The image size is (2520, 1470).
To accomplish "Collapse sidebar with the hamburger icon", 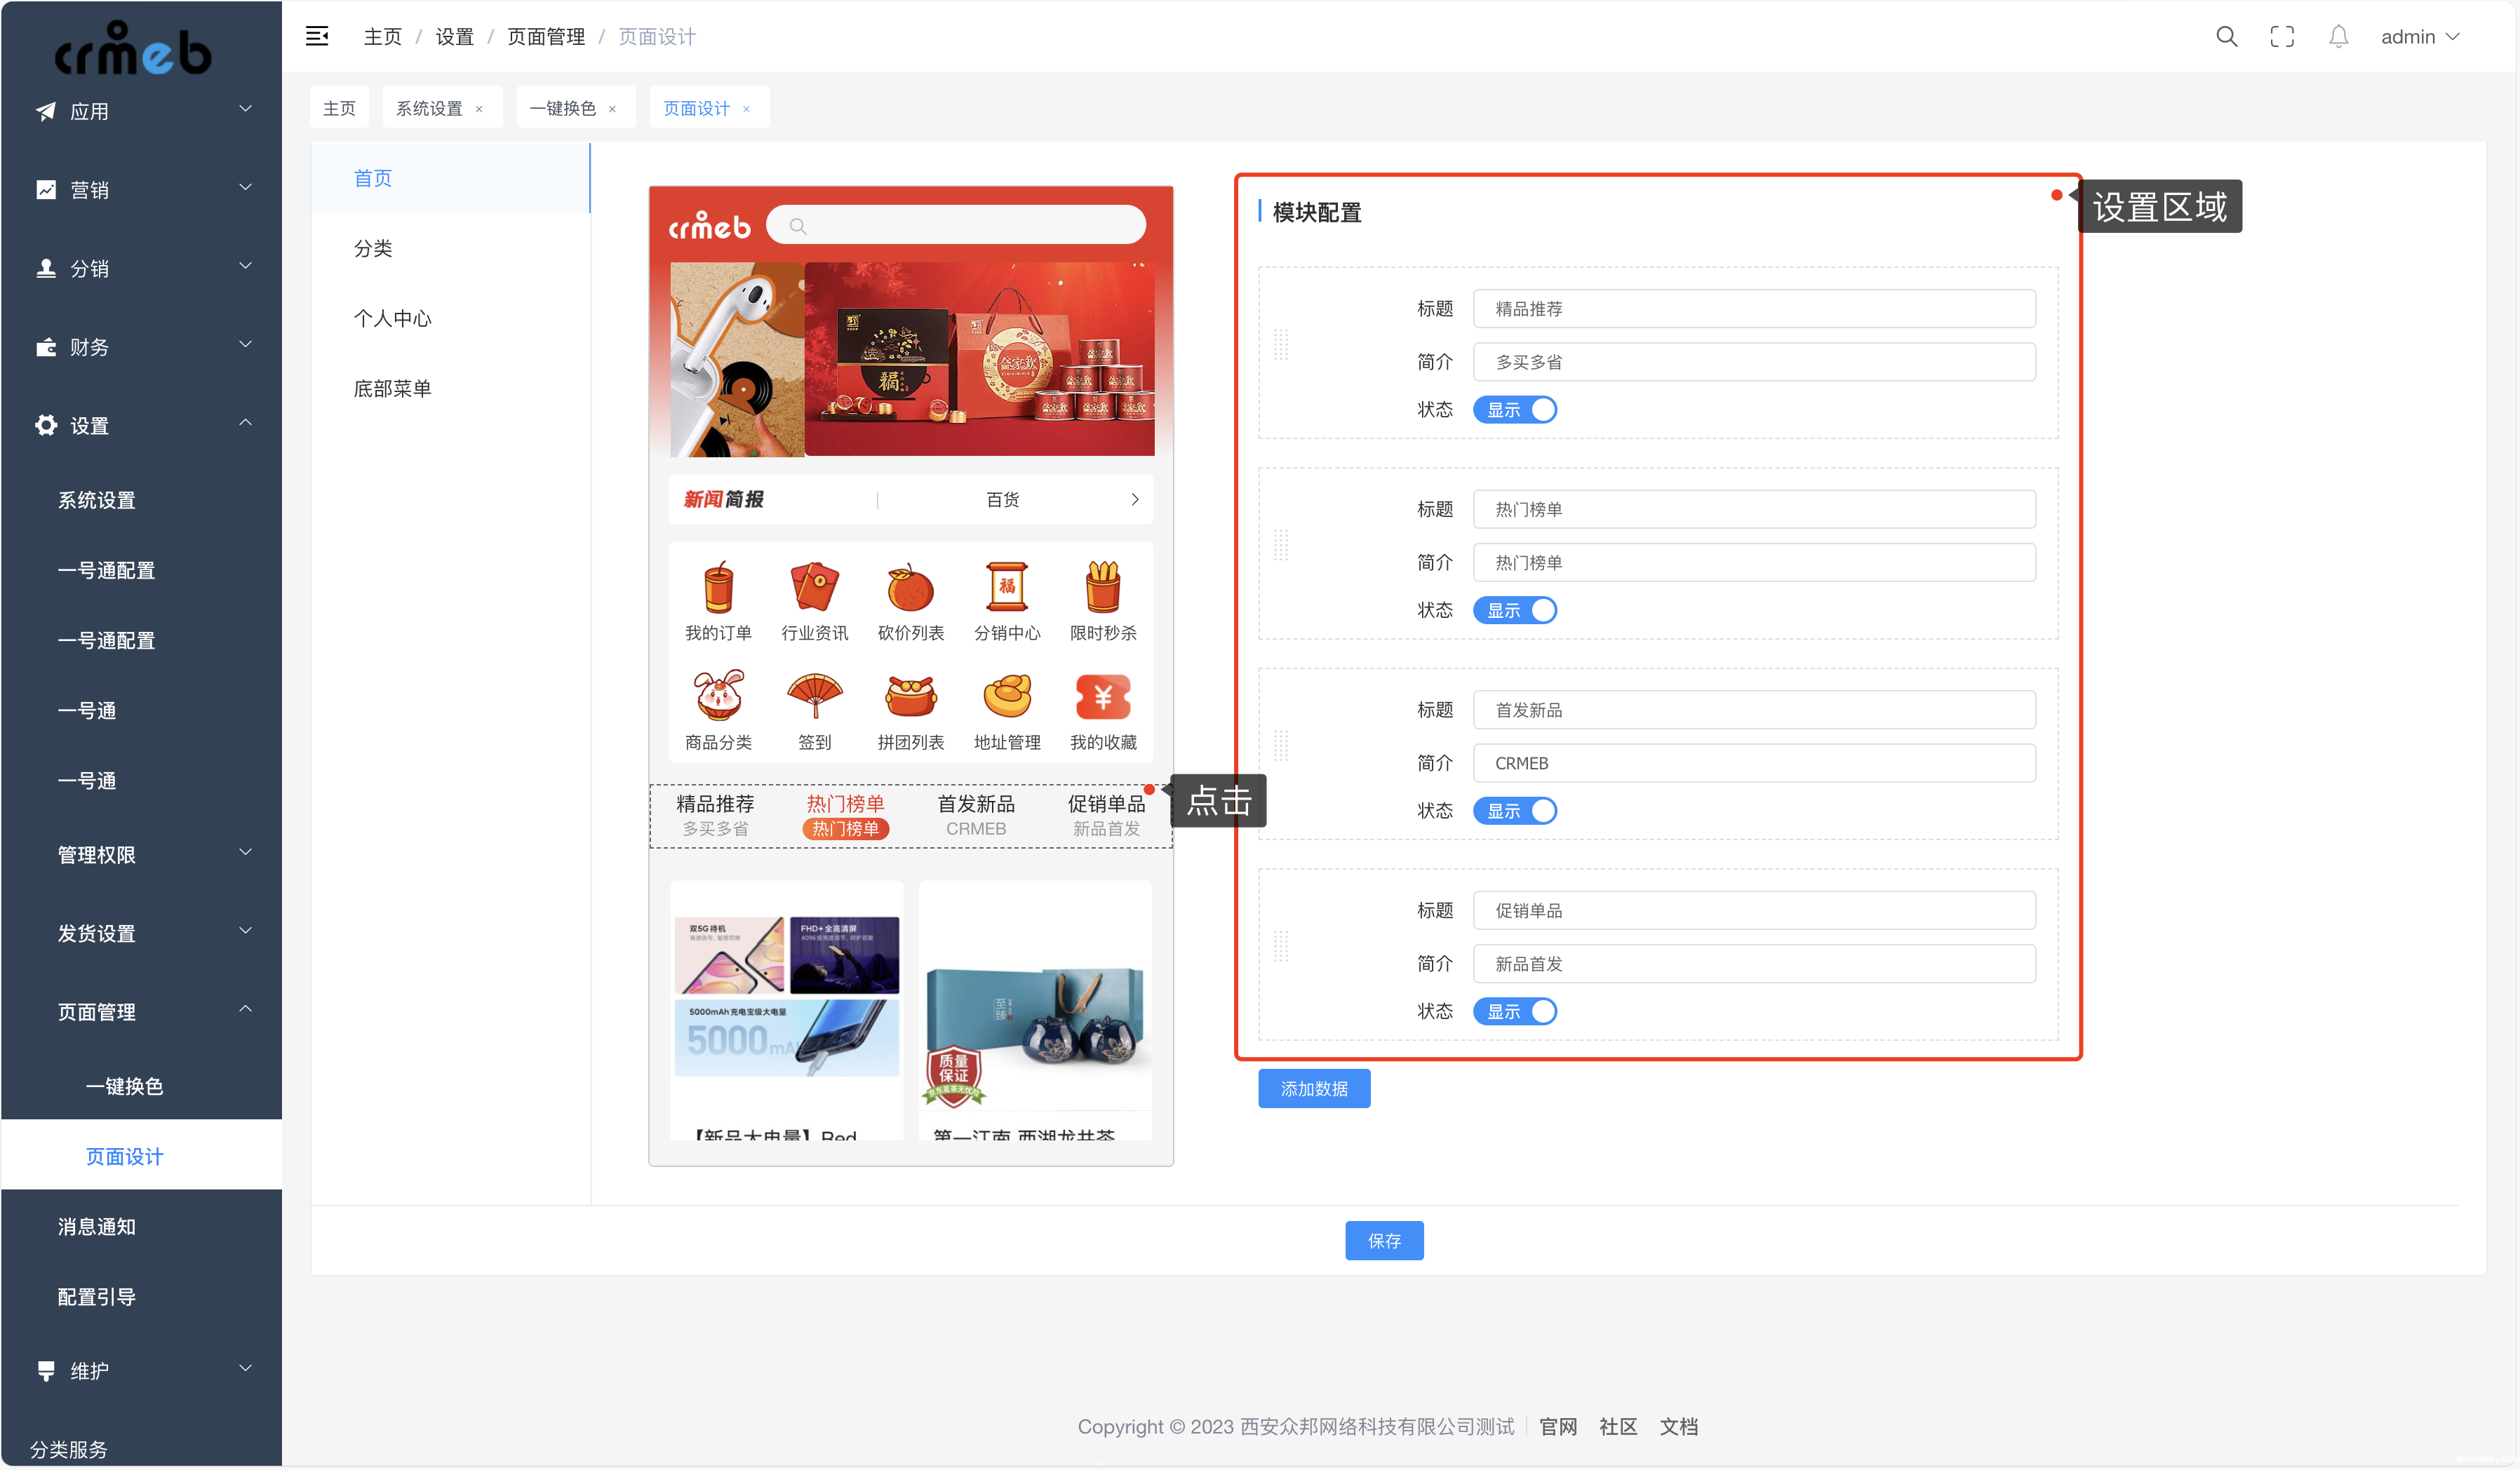I will (x=317, y=37).
